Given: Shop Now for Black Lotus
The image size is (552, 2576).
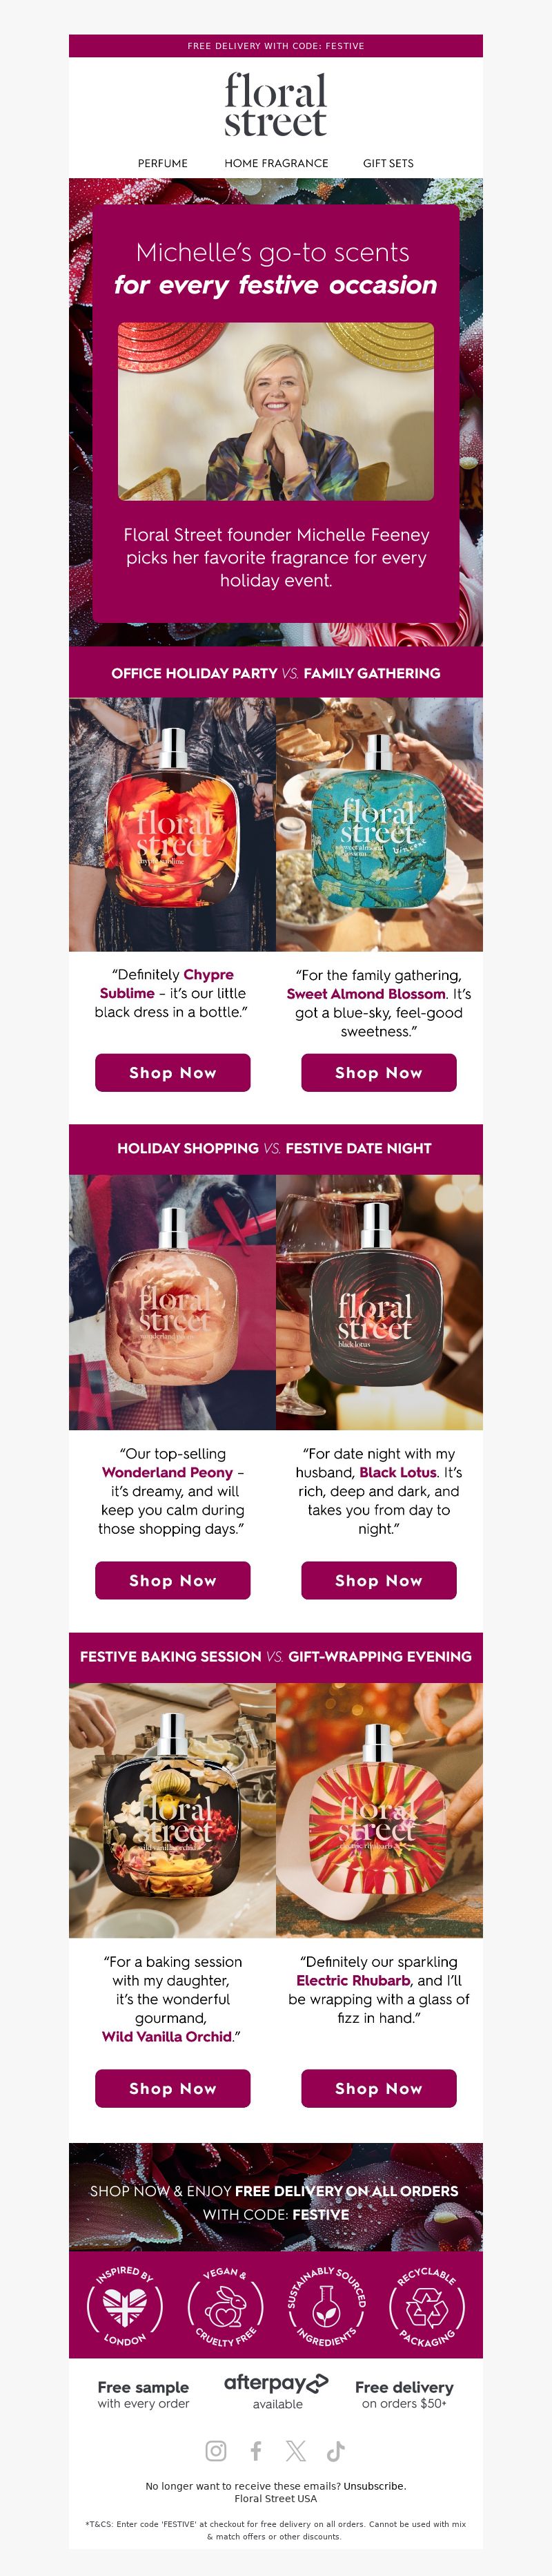Looking at the screenshot, I should [379, 1580].
